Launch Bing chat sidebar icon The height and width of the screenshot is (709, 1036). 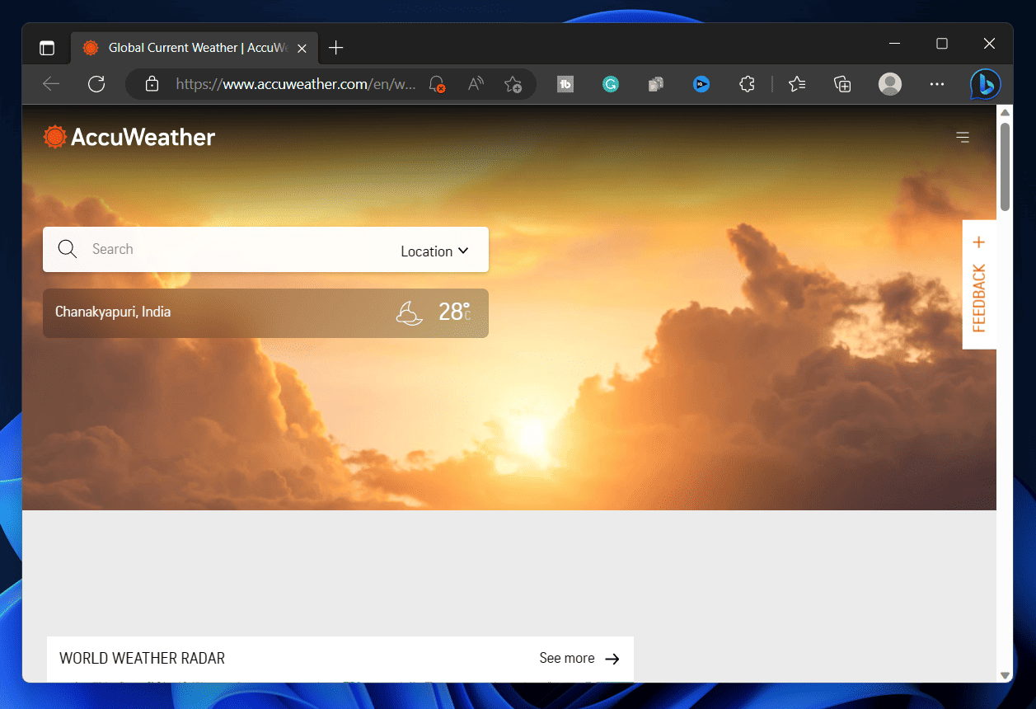pos(985,84)
